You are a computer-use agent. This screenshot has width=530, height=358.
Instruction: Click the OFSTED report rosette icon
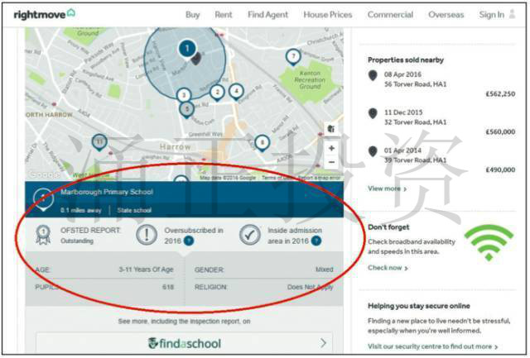coord(43,235)
